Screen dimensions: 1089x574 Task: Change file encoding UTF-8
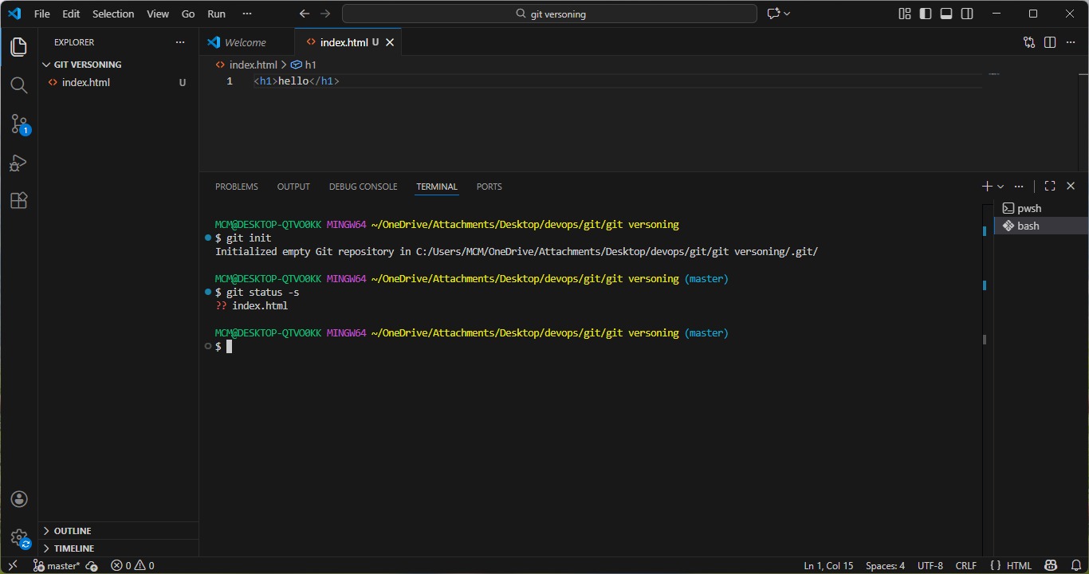click(x=930, y=565)
